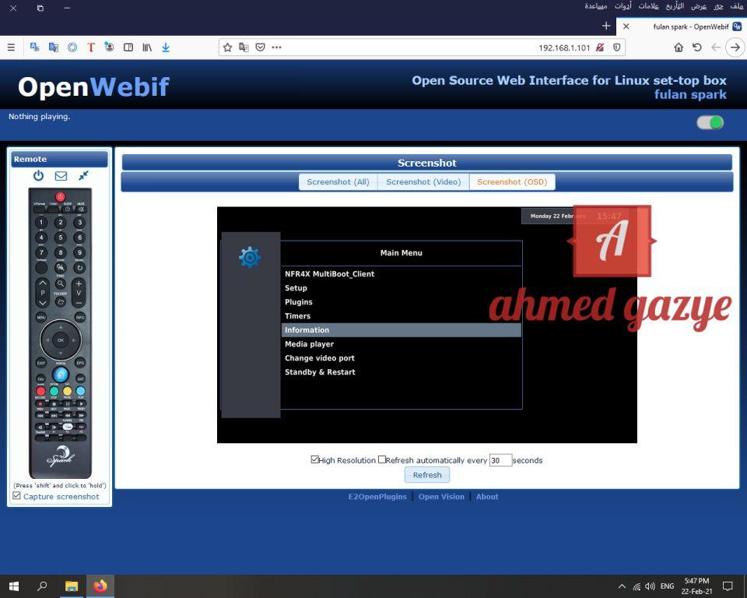Click the Find magnifier button on remote
The width and height of the screenshot is (747, 598).
click(61, 283)
